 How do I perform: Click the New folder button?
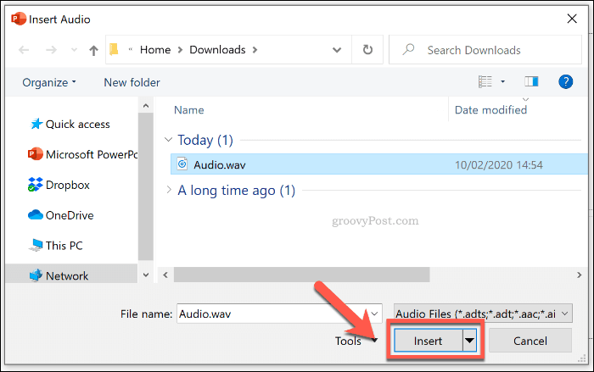click(132, 82)
